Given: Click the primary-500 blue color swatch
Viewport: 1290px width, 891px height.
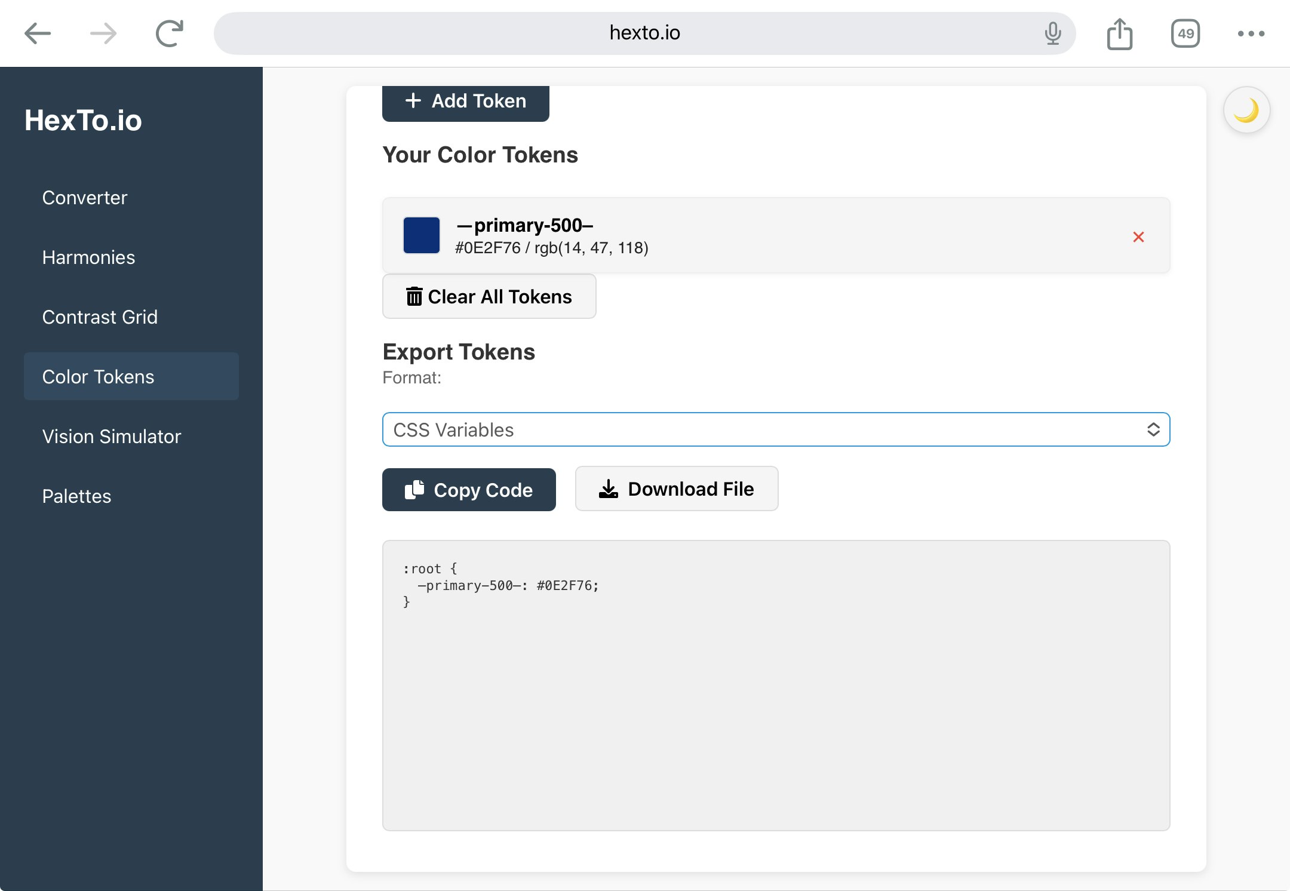Looking at the screenshot, I should [x=422, y=235].
